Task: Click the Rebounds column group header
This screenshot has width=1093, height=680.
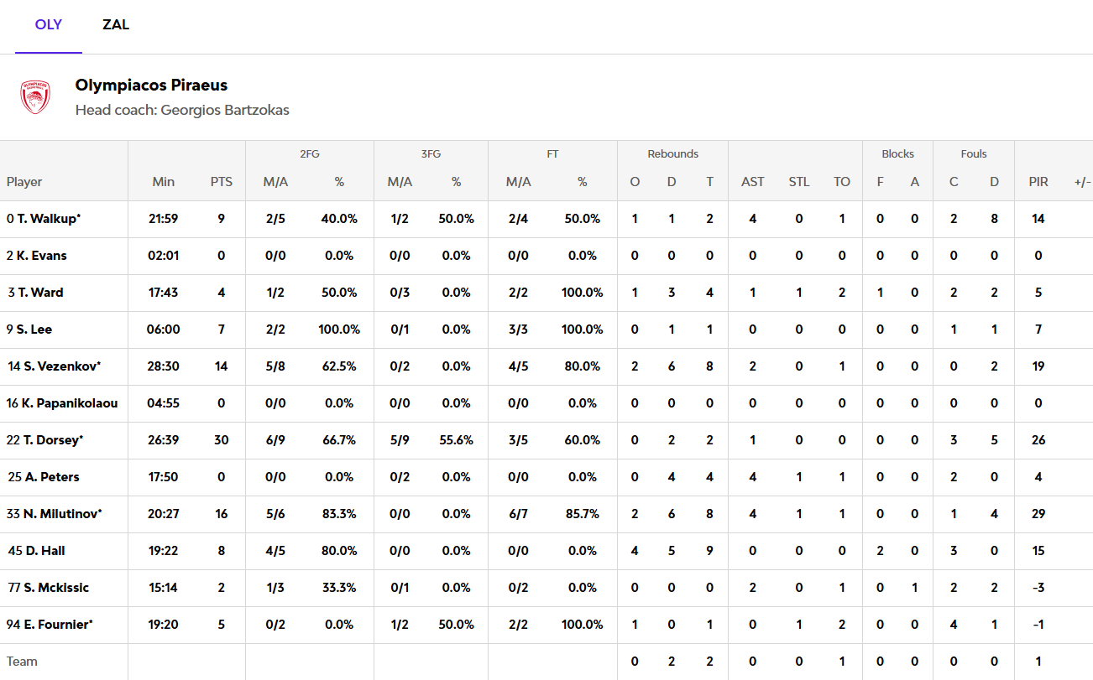Action: coord(672,154)
